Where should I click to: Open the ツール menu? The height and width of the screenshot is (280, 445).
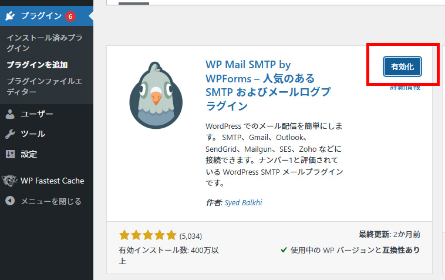(x=33, y=134)
